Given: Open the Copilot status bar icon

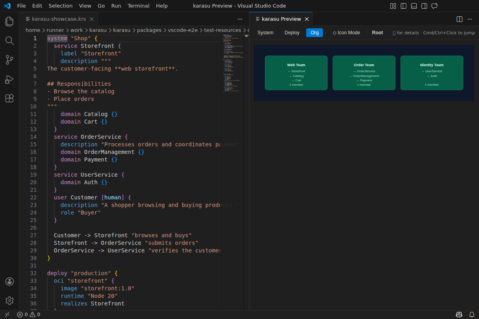Looking at the screenshot, I should click(x=459, y=315).
